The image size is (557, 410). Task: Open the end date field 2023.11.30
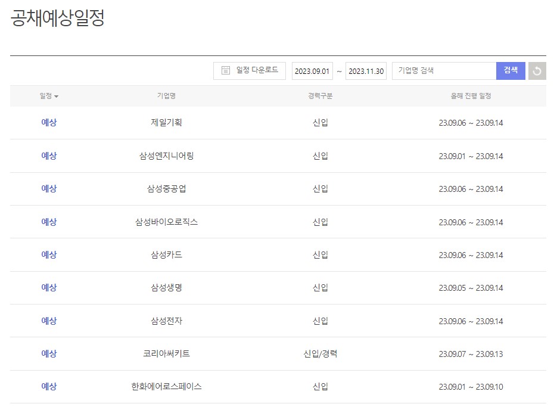[x=366, y=71]
